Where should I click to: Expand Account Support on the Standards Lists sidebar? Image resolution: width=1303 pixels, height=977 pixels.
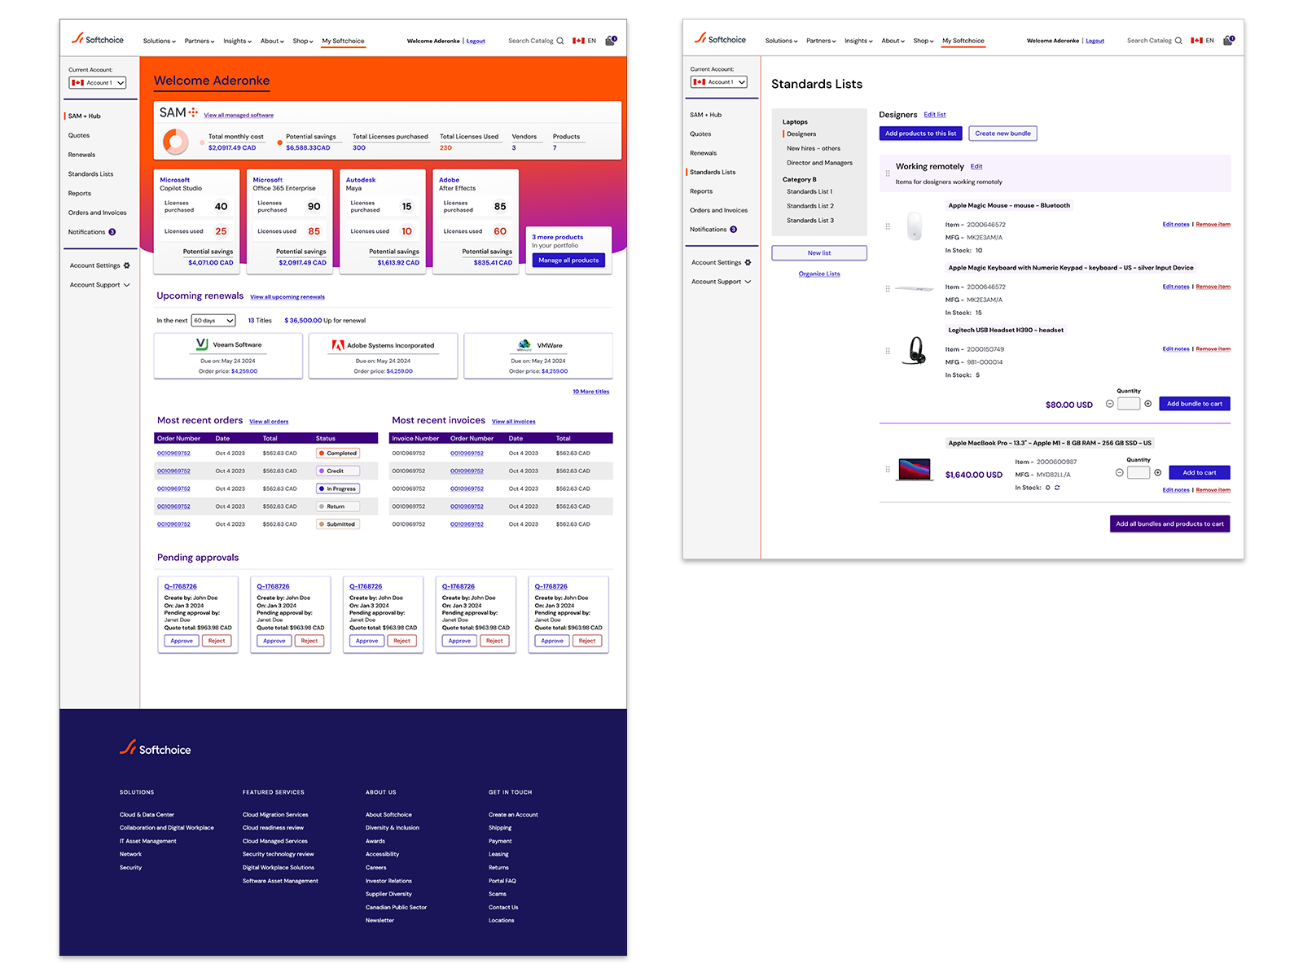722,282
